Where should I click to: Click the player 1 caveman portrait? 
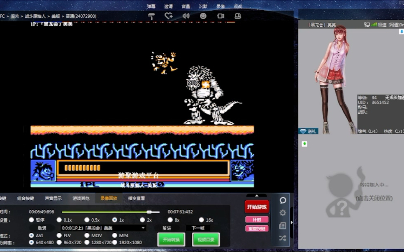(43, 170)
